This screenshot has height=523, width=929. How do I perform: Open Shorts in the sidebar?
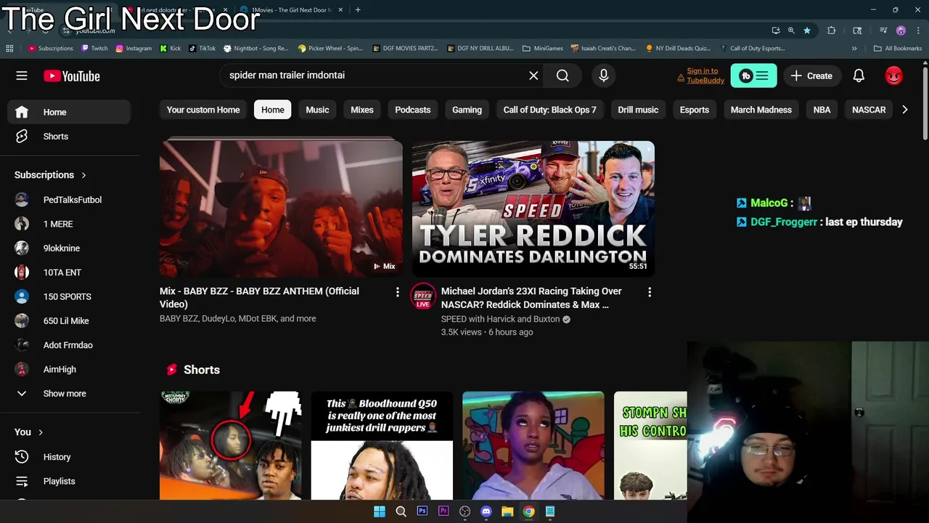pyautogui.click(x=70, y=137)
